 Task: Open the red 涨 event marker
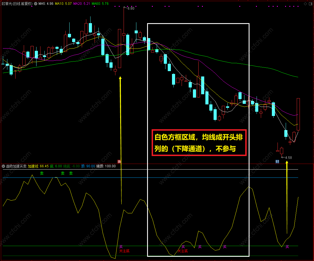[119, 162]
